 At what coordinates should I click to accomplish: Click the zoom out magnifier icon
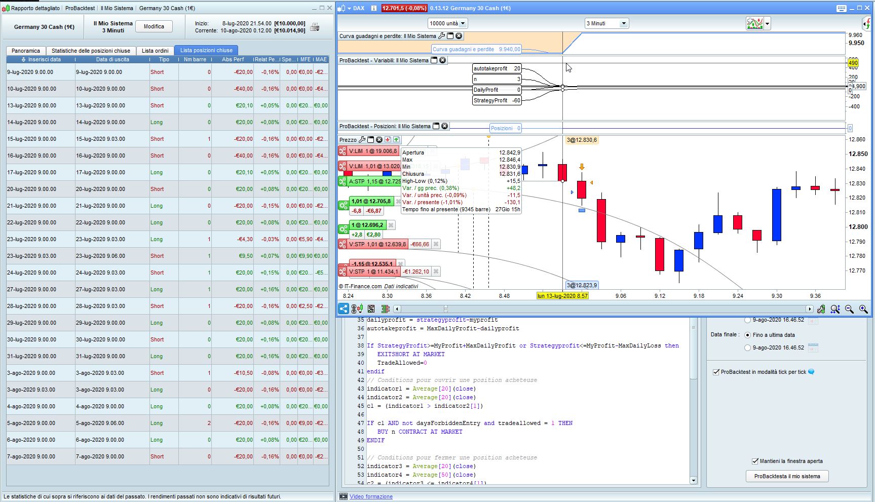pos(849,309)
